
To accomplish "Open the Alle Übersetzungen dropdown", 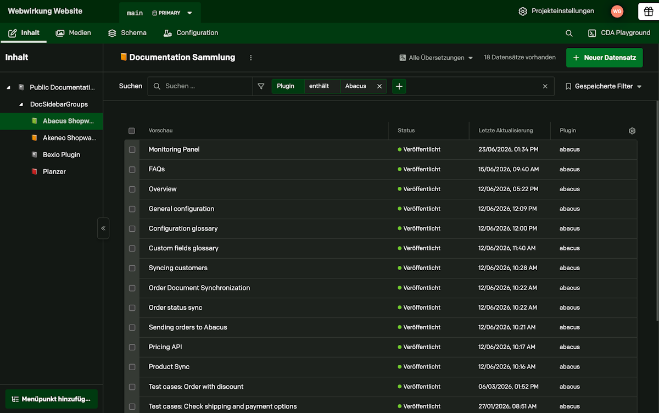I will click(436, 58).
